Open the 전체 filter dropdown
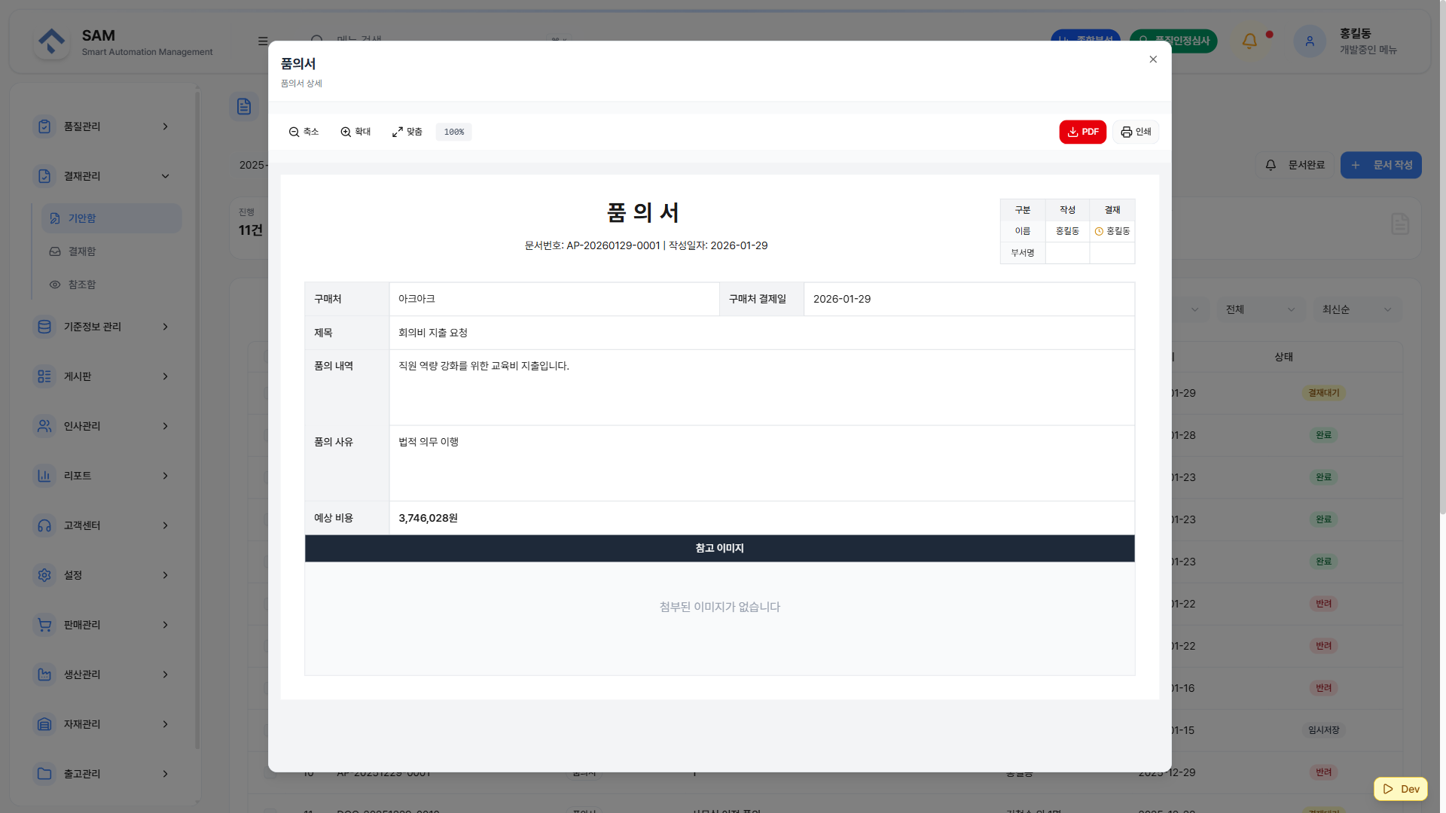Image resolution: width=1446 pixels, height=813 pixels. point(1260,309)
